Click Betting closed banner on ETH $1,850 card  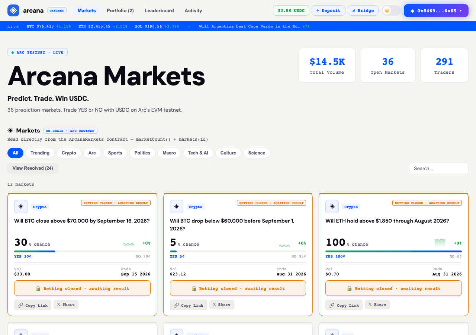click(393, 288)
